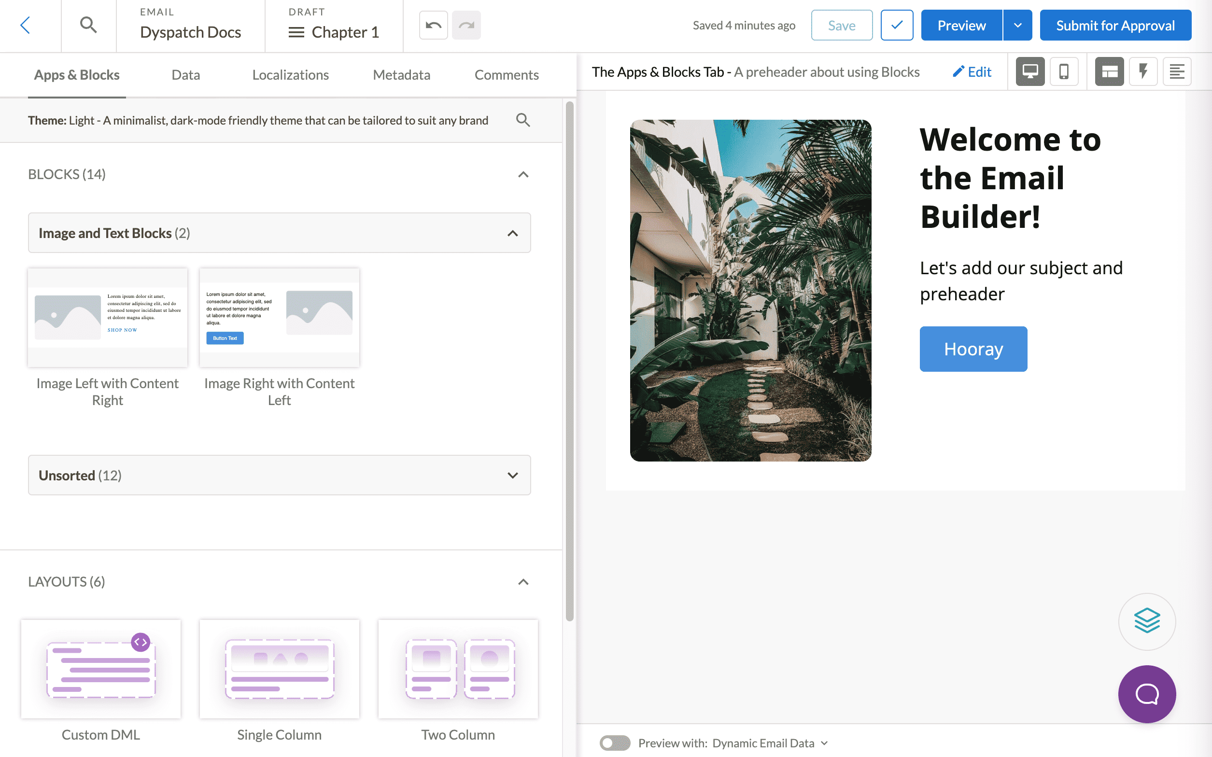
Task: Open the Metadata tab
Action: 401,75
